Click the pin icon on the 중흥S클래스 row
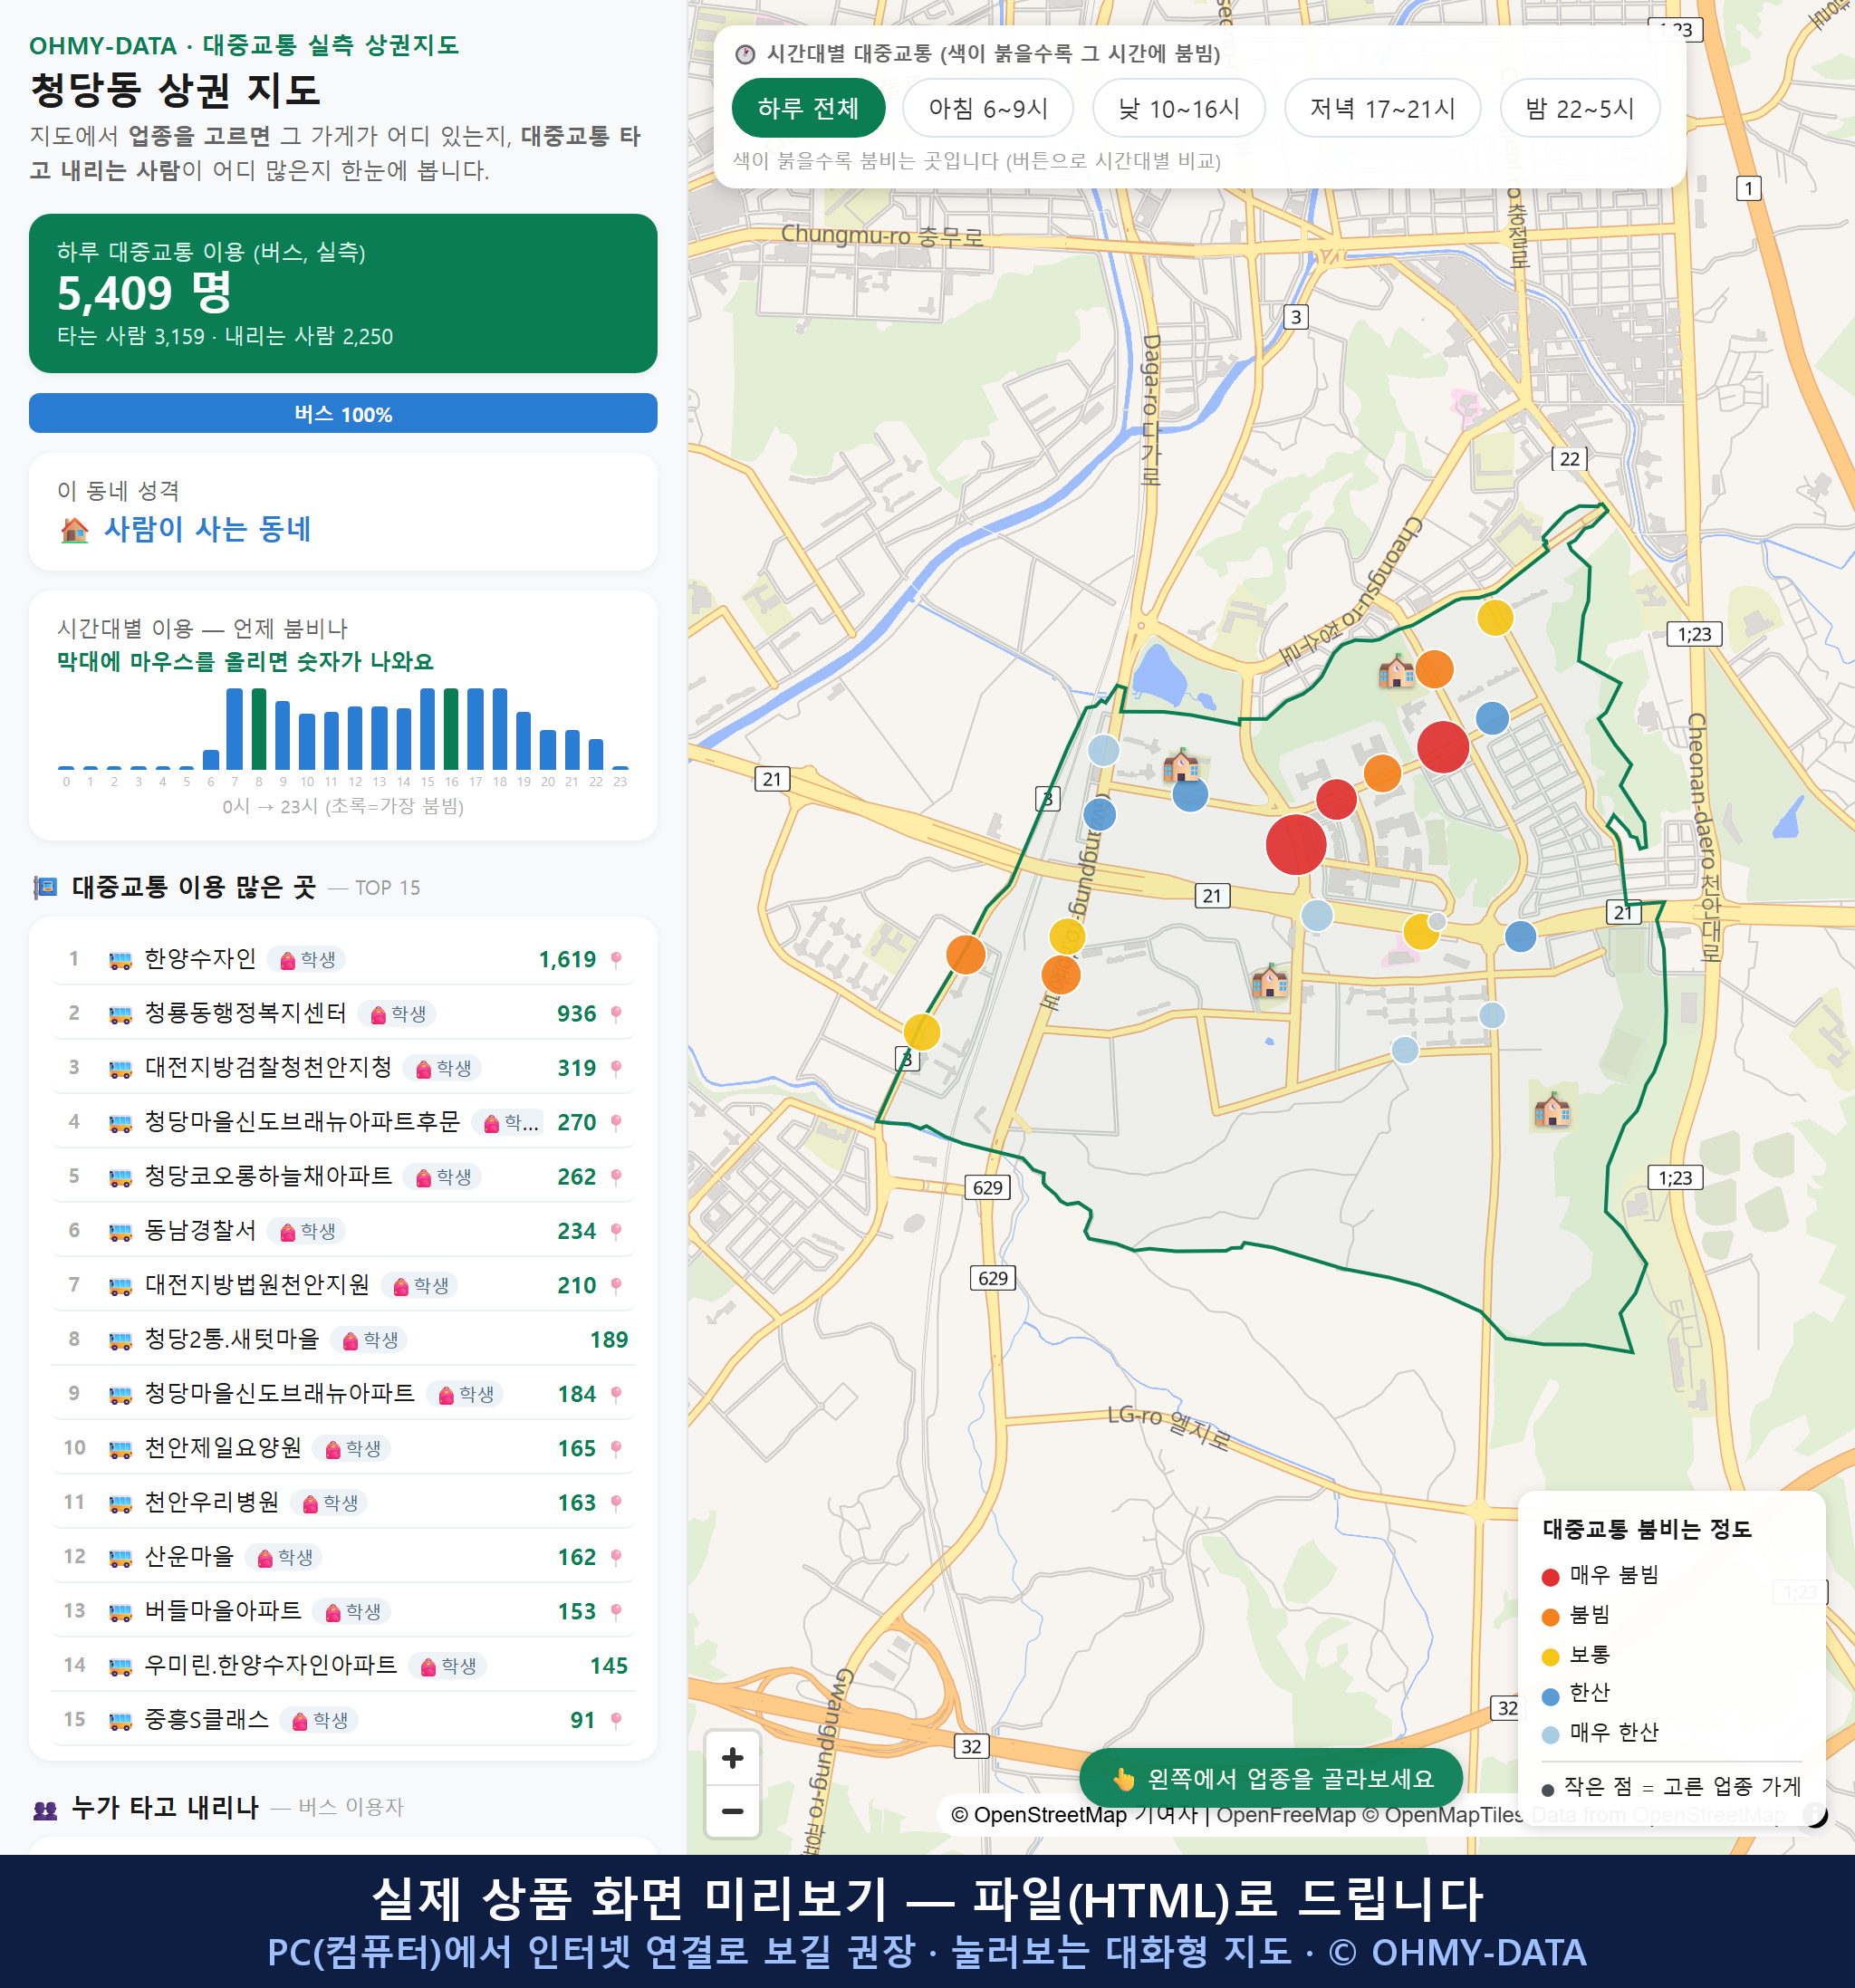This screenshot has height=1988, width=1855. click(616, 1720)
